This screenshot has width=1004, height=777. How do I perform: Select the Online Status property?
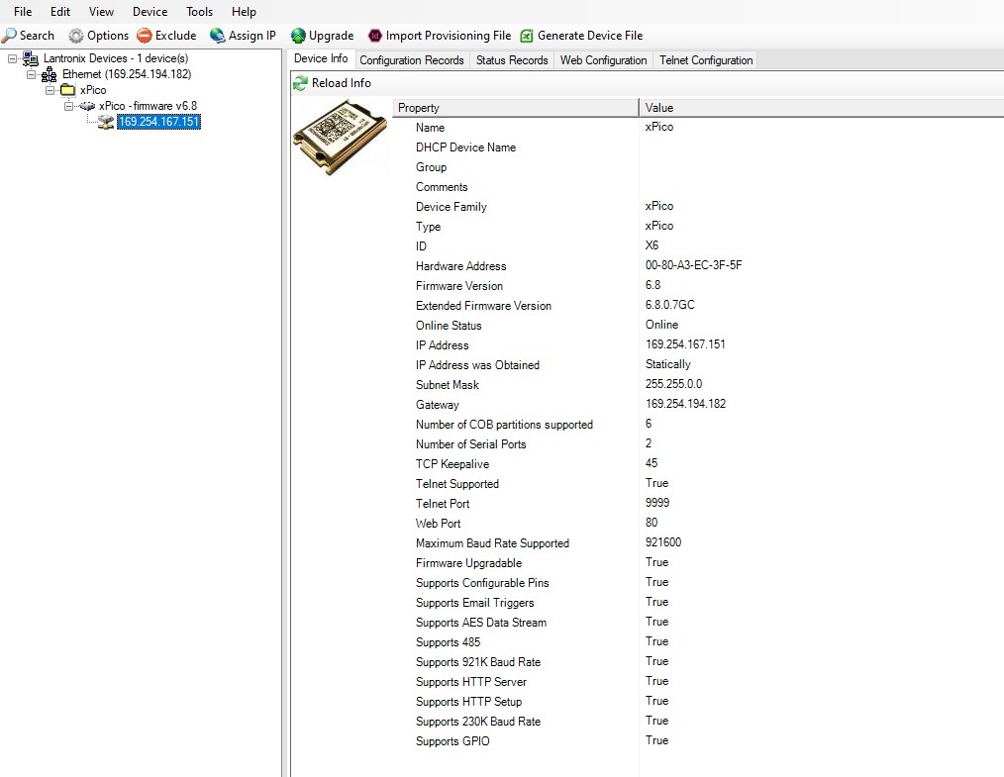click(449, 325)
